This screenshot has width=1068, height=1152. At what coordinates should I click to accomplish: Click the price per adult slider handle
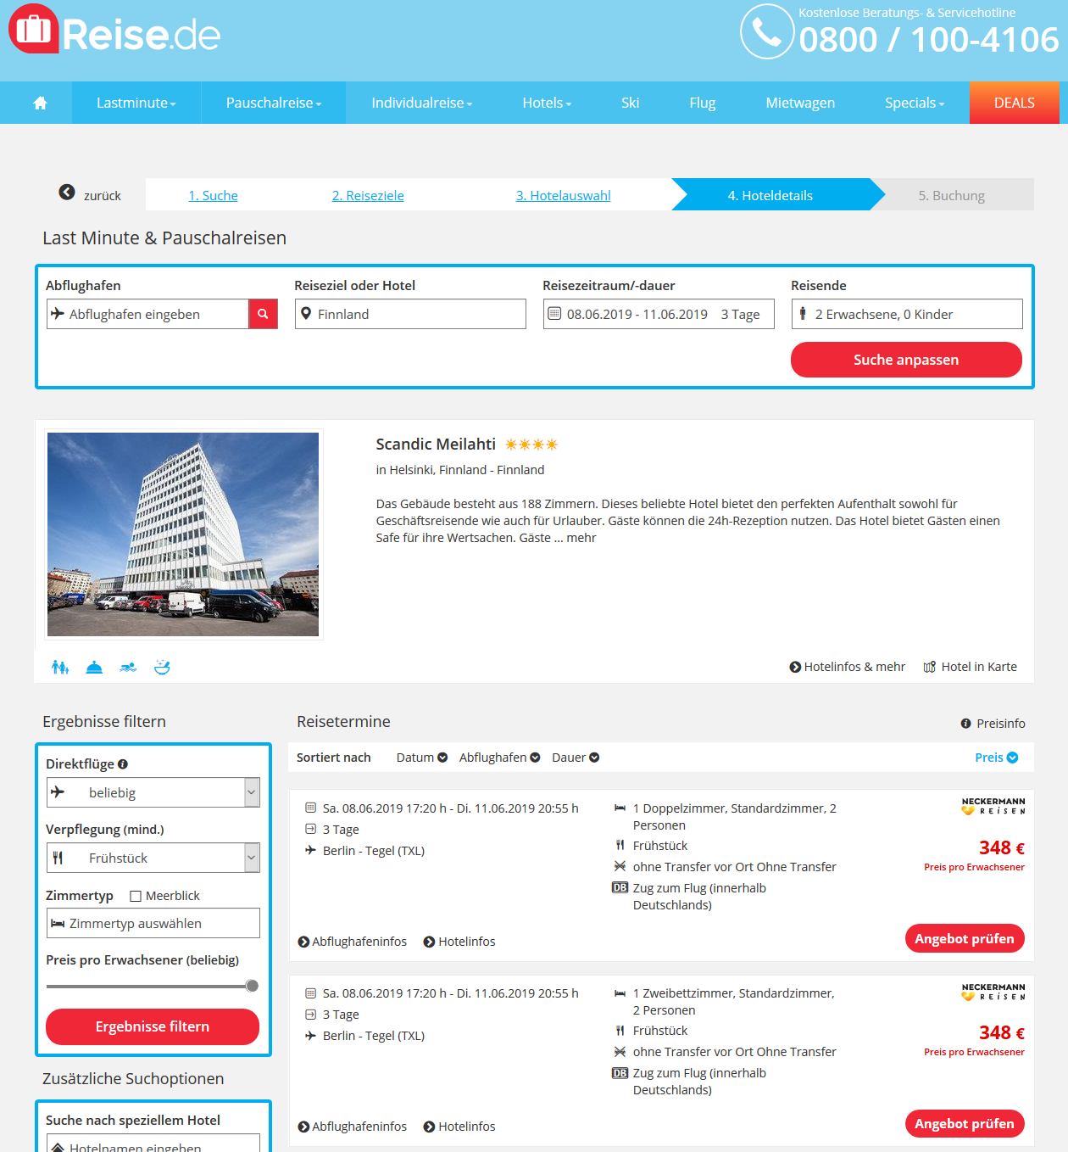[252, 986]
